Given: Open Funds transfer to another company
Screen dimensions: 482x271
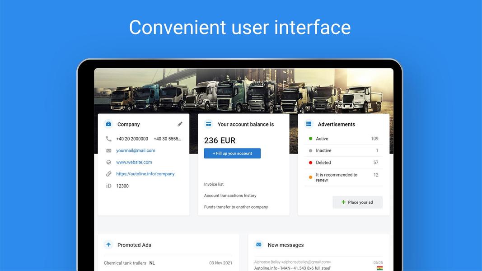Looking at the screenshot, I should click(x=236, y=207).
